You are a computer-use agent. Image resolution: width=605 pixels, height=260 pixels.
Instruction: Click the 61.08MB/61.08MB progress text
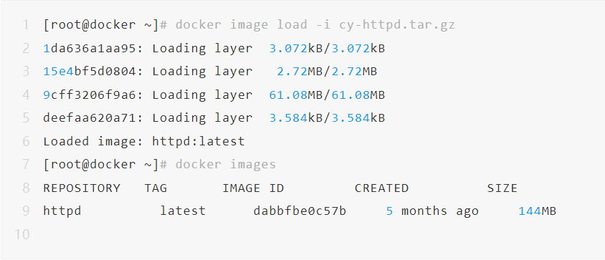(327, 95)
